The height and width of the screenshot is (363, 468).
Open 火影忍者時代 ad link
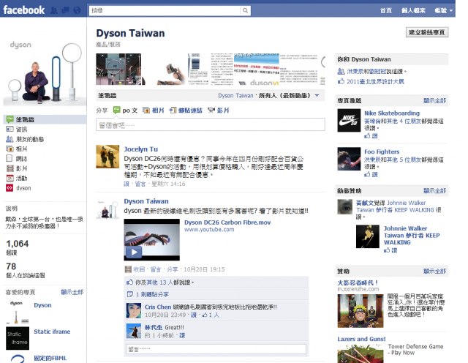click(358, 282)
